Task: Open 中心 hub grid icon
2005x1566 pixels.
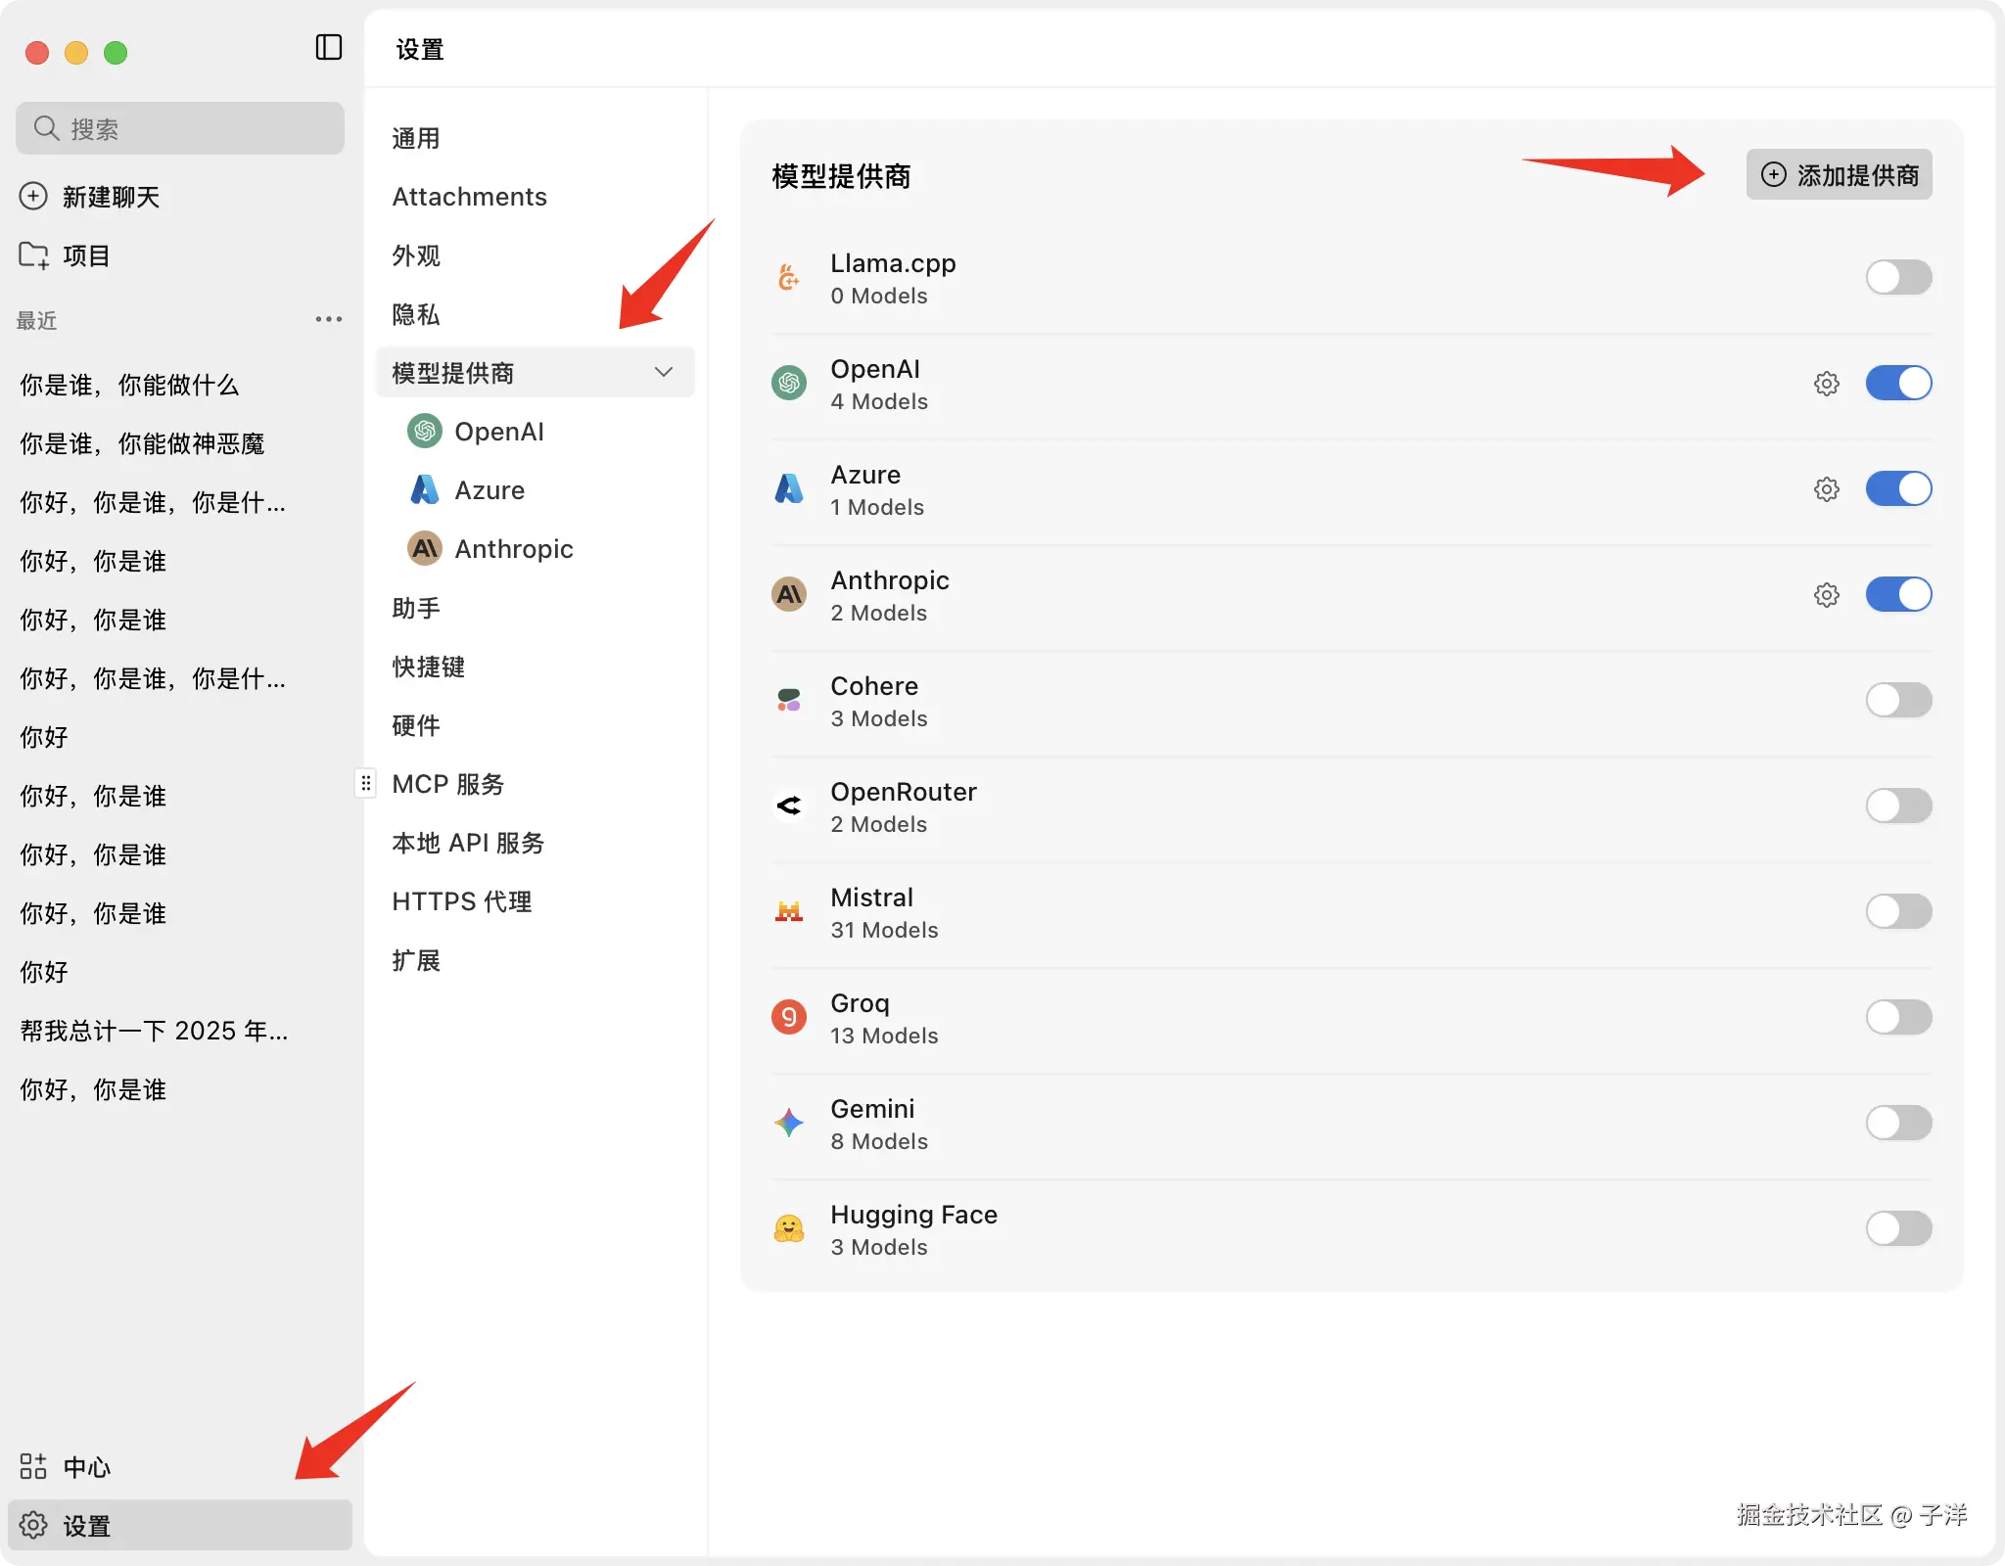Action: [33, 1466]
